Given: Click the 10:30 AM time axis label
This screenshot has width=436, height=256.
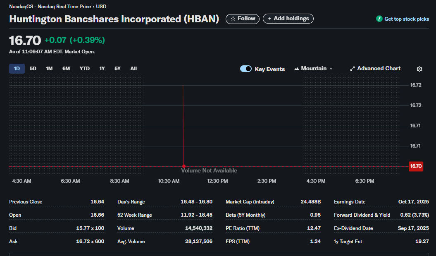Looking at the screenshot, I should [169, 181].
